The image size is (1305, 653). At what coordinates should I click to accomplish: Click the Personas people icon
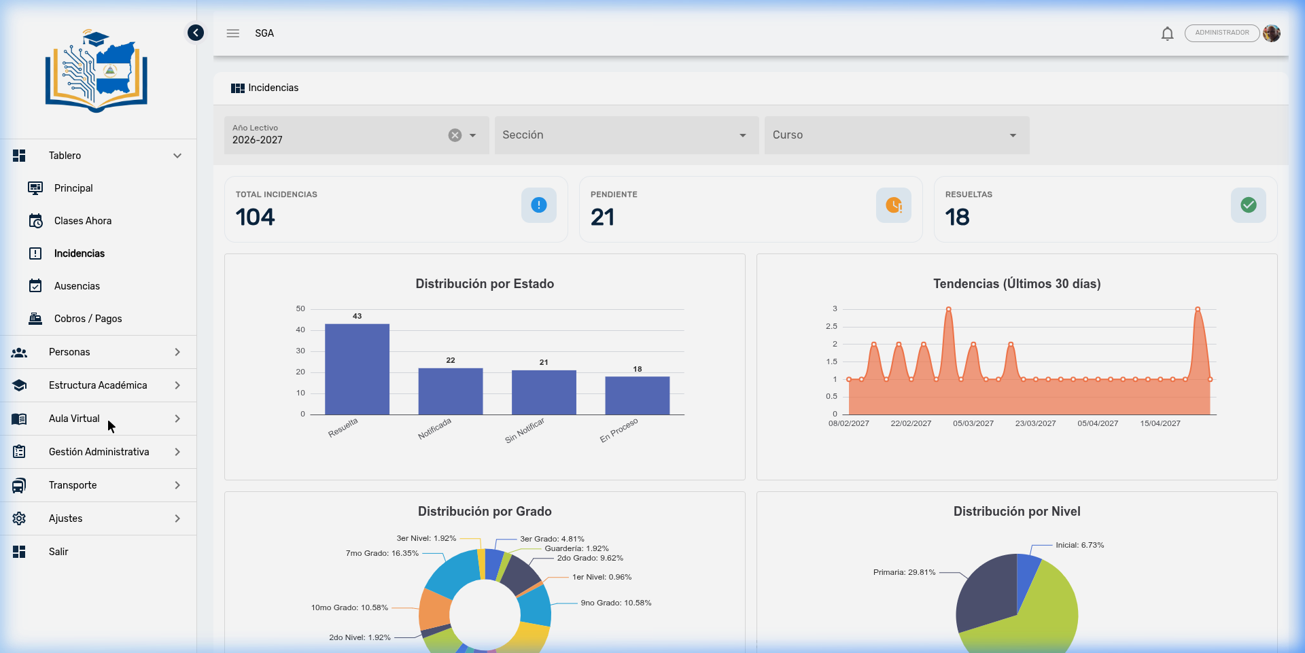click(x=19, y=352)
